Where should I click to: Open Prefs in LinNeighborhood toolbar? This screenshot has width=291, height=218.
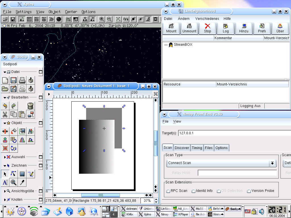point(262,28)
